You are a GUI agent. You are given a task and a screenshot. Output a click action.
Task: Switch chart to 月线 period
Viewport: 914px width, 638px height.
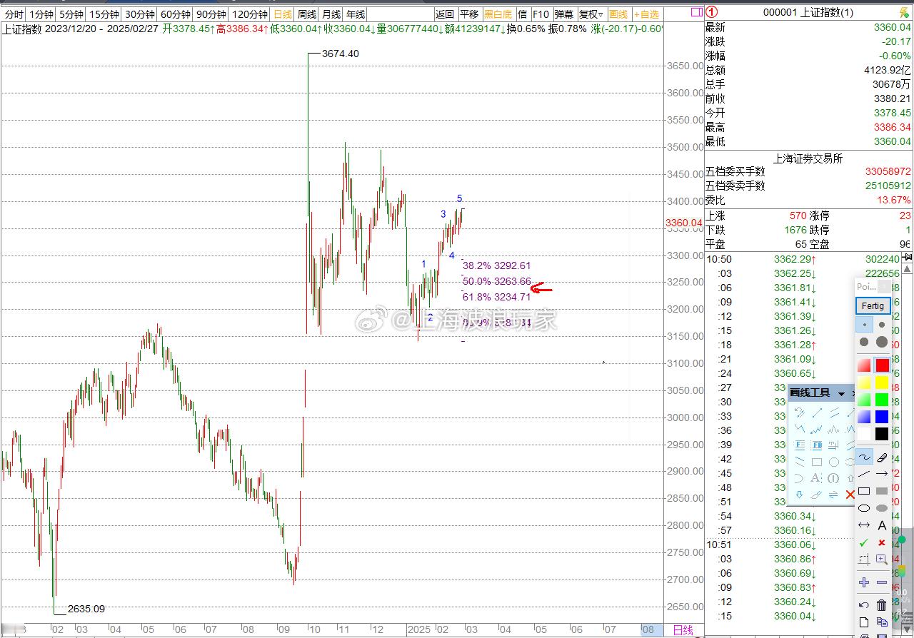(331, 14)
